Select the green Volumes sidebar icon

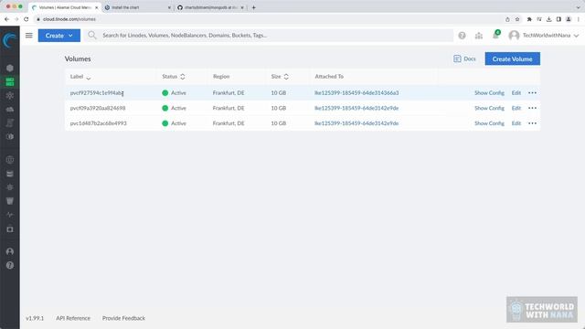coord(10,81)
